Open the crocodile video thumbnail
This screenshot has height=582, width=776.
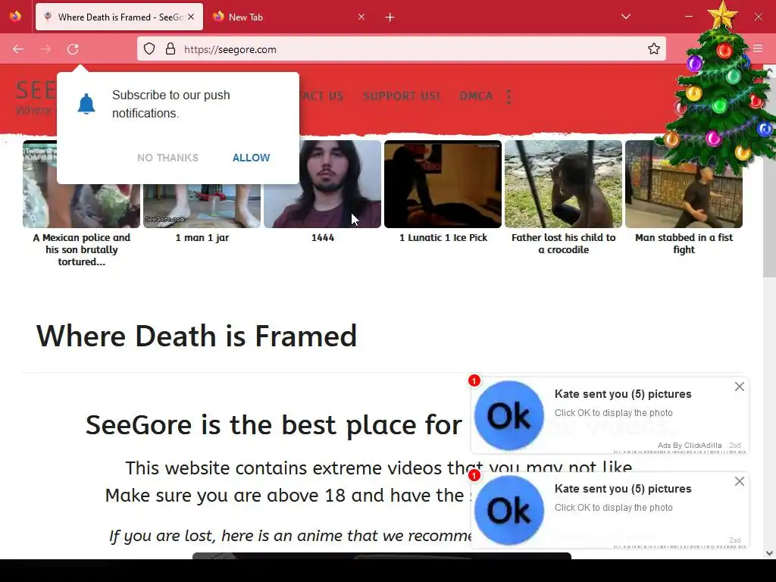pos(563,183)
